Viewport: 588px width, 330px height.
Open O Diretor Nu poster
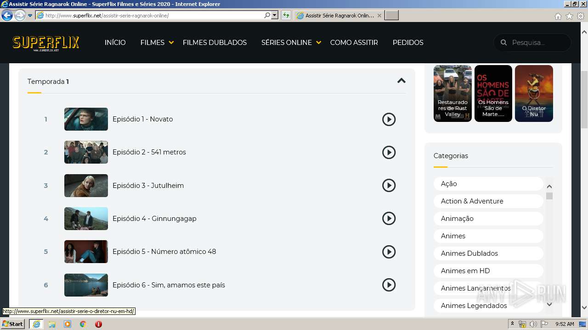[x=534, y=93]
